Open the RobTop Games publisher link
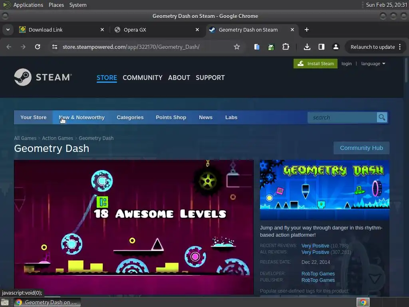Screen dimensions: 409x307 coord(318,280)
